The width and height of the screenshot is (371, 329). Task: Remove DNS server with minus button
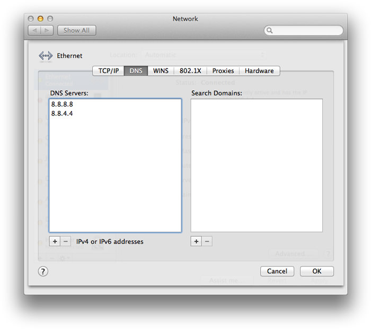66,241
